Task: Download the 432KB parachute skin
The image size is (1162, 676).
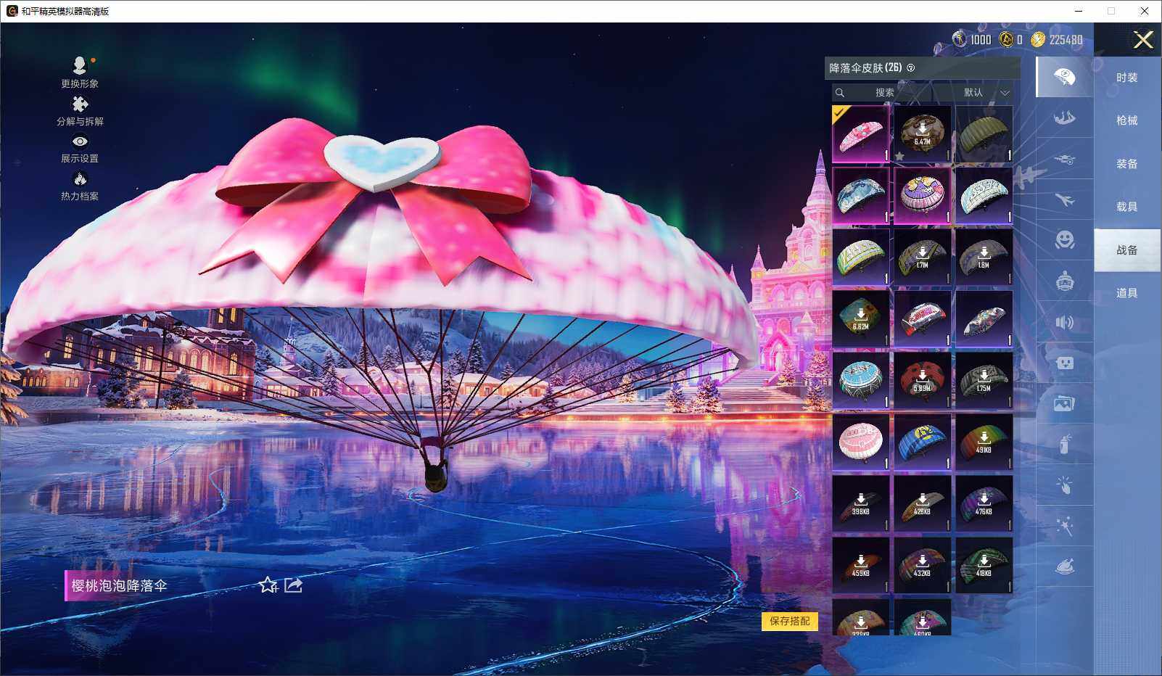Action: pyautogui.click(x=923, y=566)
